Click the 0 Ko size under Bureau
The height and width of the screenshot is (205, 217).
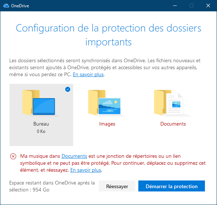click(x=41, y=131)
